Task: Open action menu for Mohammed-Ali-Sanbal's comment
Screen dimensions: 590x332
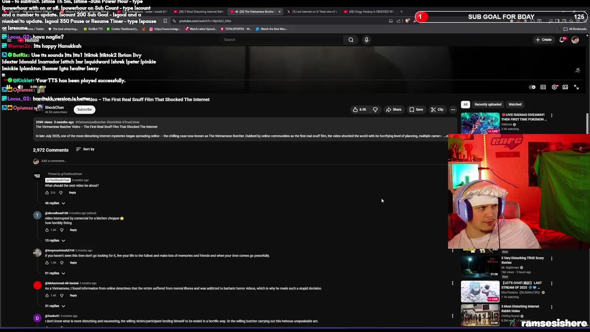Action: [x=453, y=283]
